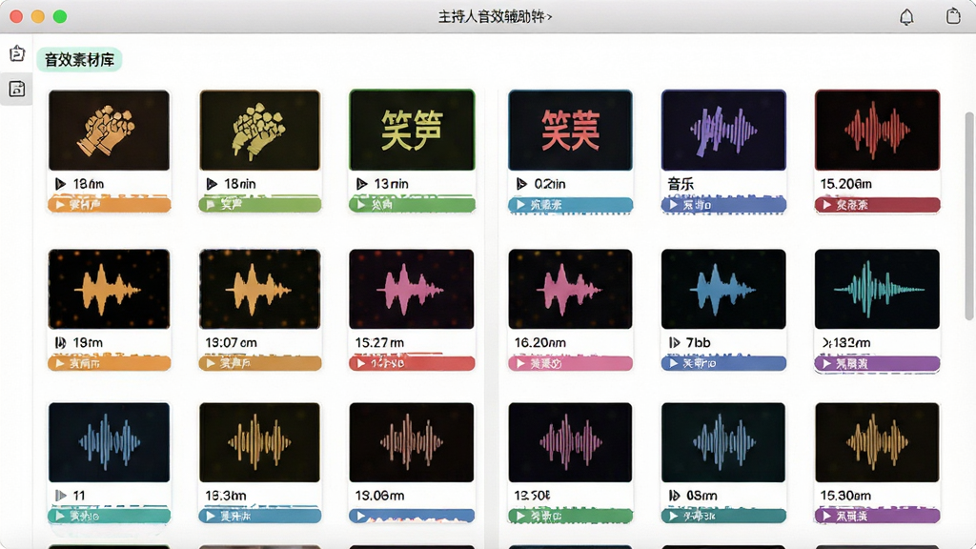Click the play icon beside 11
The width and height of the screenshot is (976, 549).
coord(60,496)
